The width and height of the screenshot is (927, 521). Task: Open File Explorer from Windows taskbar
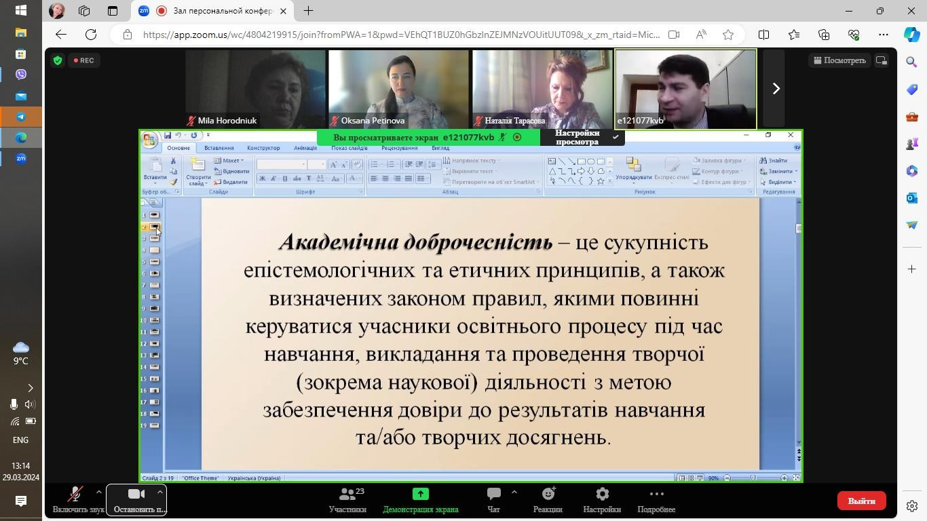coord(21,33)
